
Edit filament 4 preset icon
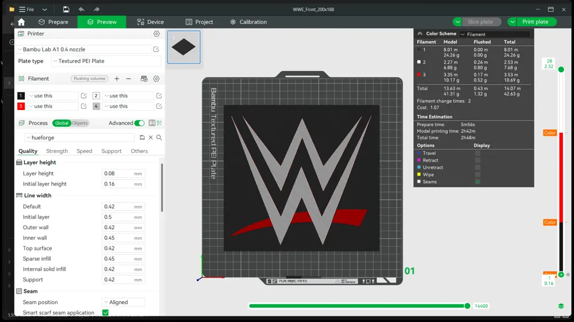[x=159, y=106]
